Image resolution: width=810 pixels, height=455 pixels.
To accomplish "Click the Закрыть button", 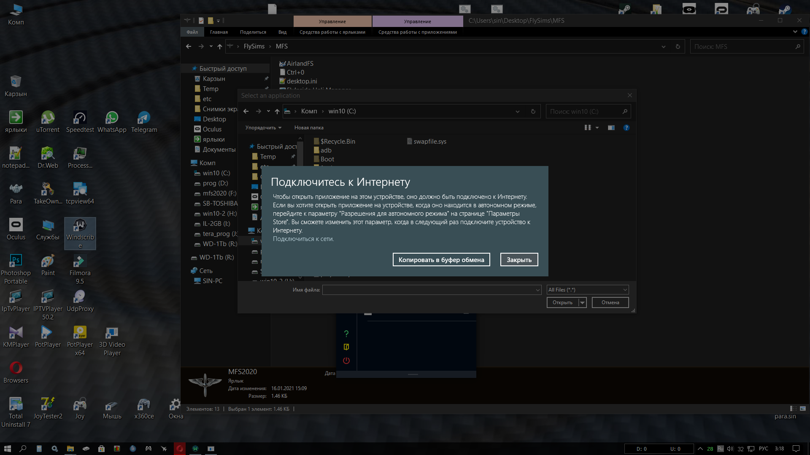I will point(519,260).
